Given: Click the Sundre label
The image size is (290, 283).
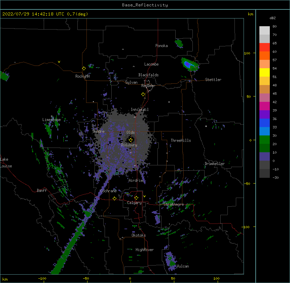Looking at the screenshot, I should pos(98,131).
